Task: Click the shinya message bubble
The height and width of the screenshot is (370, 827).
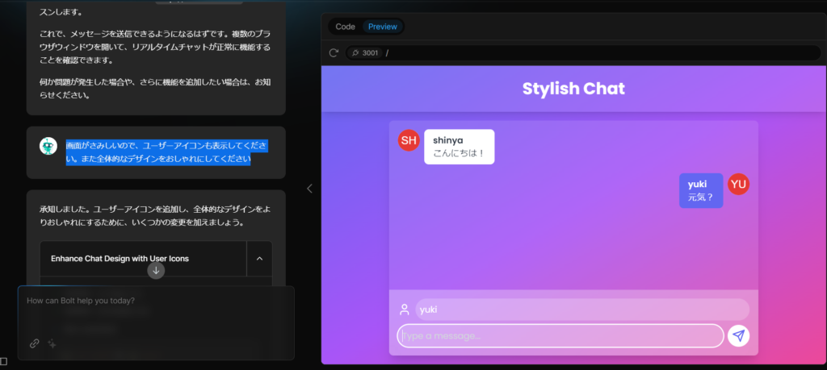Action: [x=460, y=147]
